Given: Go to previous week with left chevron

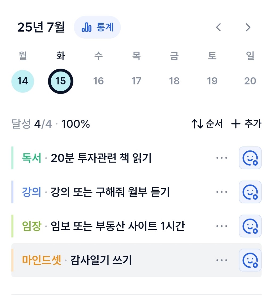Looking at the screenshot, I should (218, 27).
